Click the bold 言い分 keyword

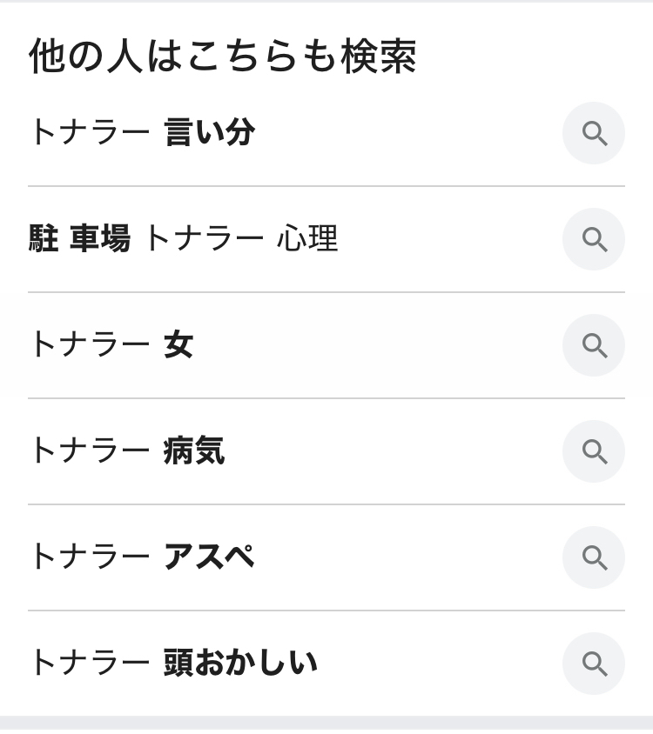click(x=209, y=133)
